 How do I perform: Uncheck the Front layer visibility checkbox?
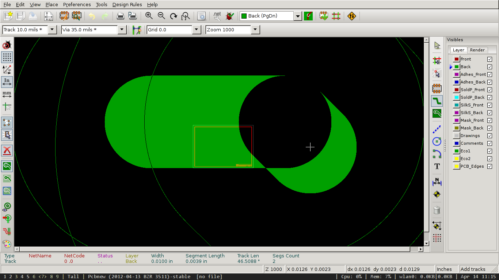click(x=490, y=59)
